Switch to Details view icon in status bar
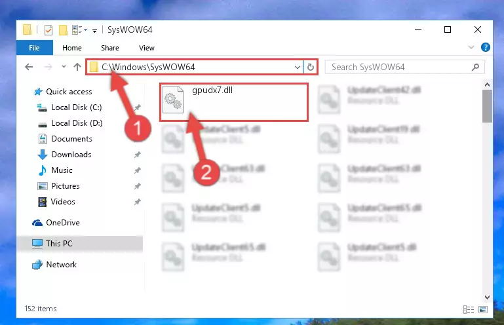Screen dimensions: 504x325 pyautogui.click(x=469, y=309)
